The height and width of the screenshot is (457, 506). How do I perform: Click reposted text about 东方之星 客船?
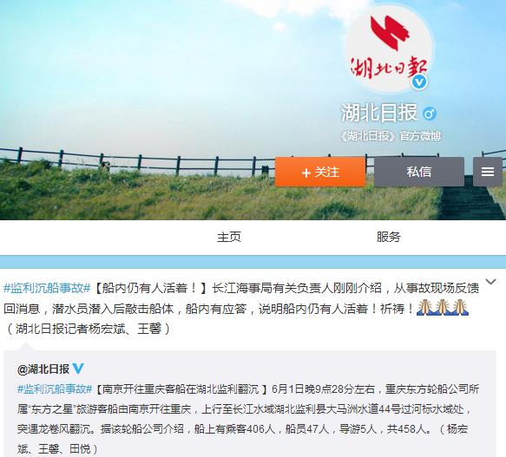click(248, 419)
